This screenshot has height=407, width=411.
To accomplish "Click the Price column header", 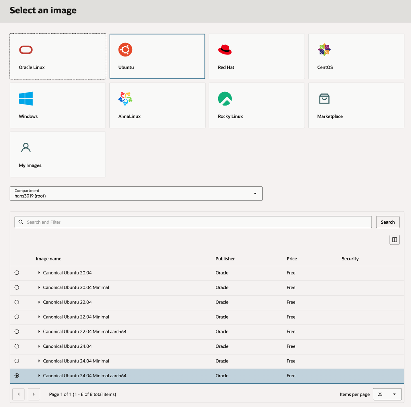I will (x=292, y=259).
